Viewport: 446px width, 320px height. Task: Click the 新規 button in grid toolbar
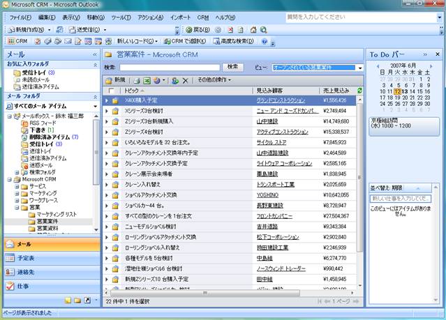(x=115, y=80)
